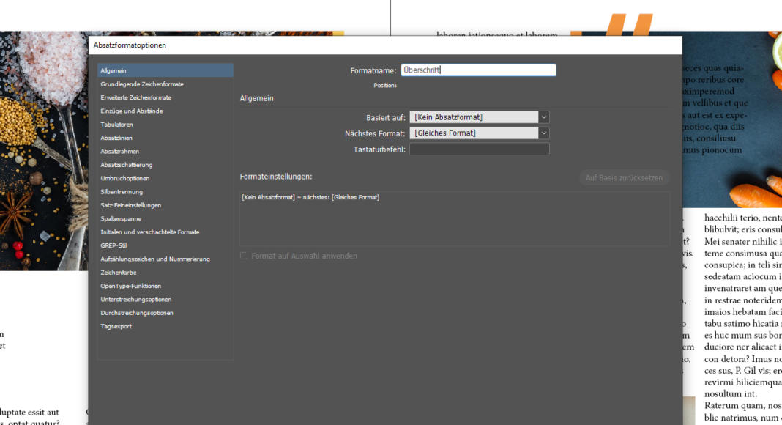Image resolution: width=782 pixels, height=425 pixels.
Task: Select Initialen und verschachtelte Formate
Action: pyautogui.click(x=150, y=232)
